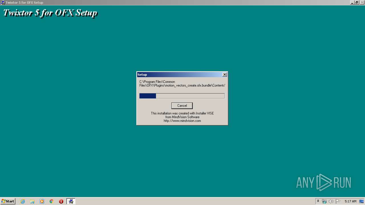Click the installation progress bar

point(182,96)
